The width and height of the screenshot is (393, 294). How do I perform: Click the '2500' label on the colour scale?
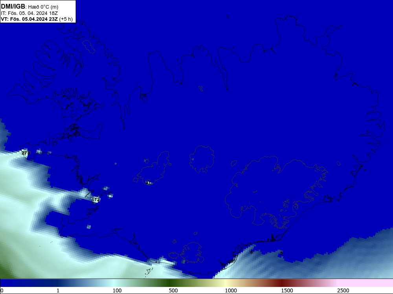343,290
